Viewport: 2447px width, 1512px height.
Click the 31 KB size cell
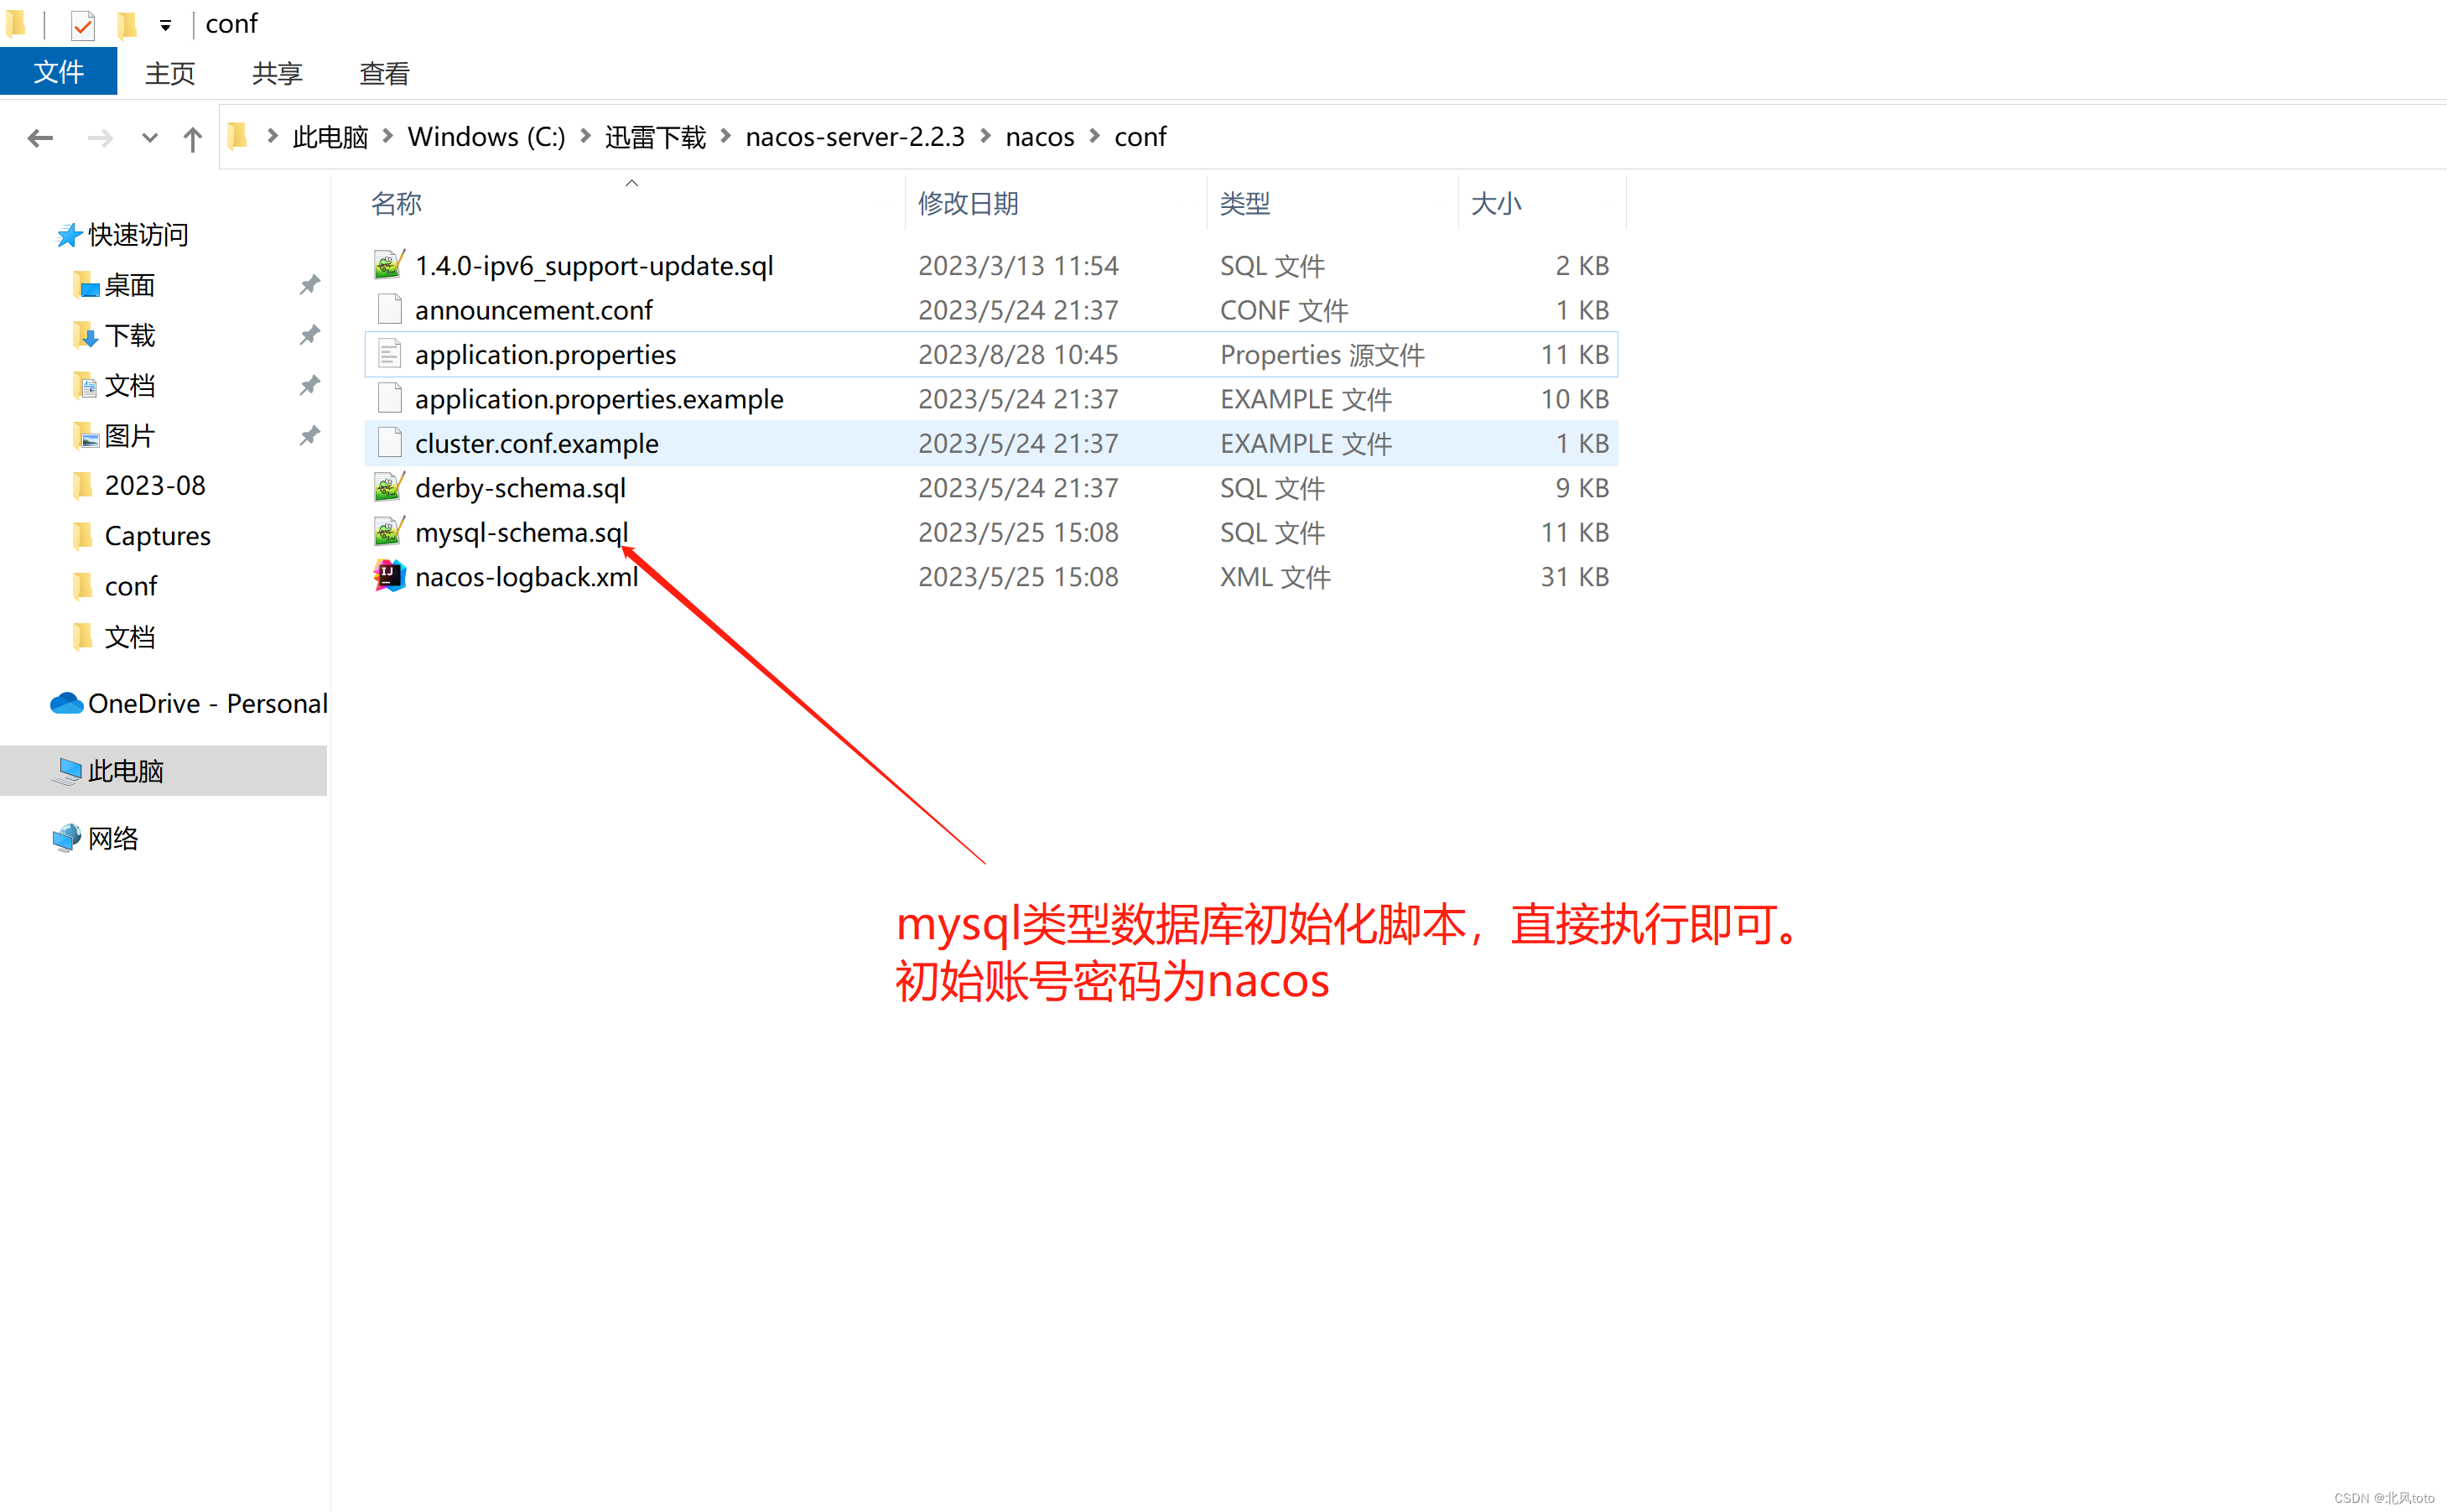1574,577
